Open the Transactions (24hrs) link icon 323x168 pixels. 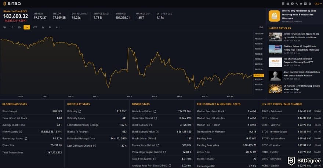tap(157, 145)
